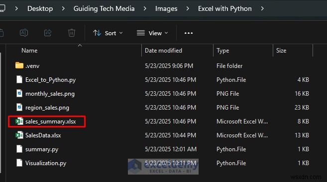Image resolution: width=327 pixels, height=182 pixels.
Task: Click the 5/23/2025 9:06 PM date
Action: click(x=169, y=66)
